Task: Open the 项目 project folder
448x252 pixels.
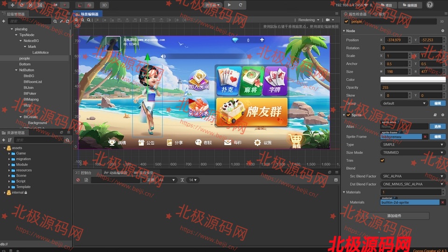Action: tap(386, 5)
